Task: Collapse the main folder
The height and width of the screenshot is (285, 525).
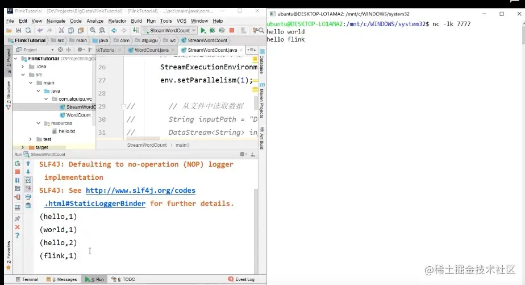Action: [x=31, y=83]
